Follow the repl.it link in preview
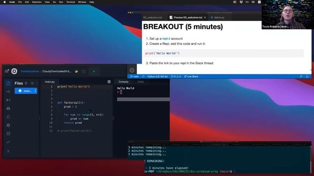This screenshot has width=314, height=176. tap(166, 39)
